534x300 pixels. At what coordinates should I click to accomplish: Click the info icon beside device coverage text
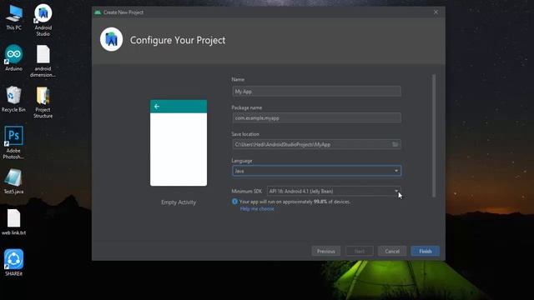tap(234, 202)
